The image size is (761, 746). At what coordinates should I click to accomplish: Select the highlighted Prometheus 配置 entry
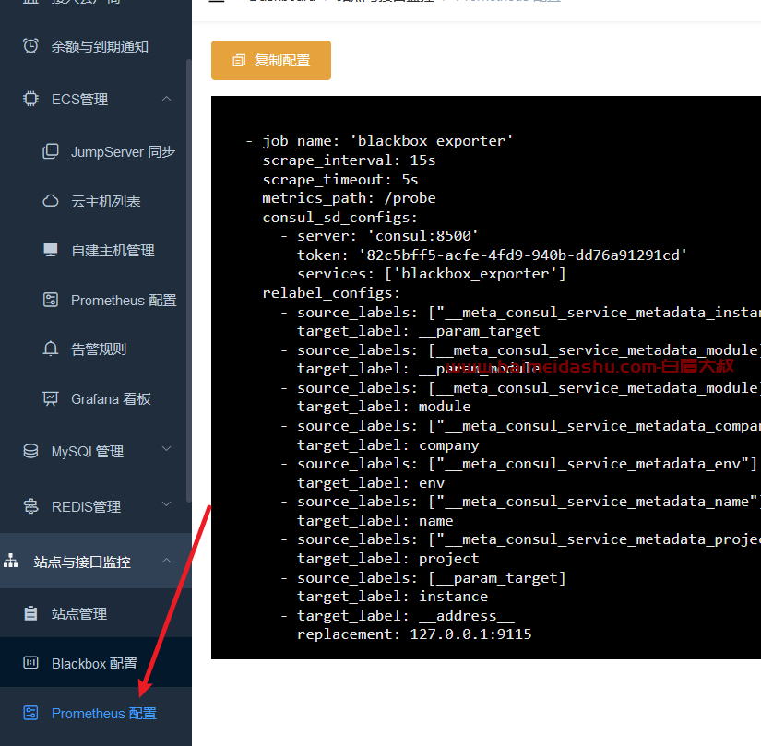pyautogui.click(x=104, y=713)
